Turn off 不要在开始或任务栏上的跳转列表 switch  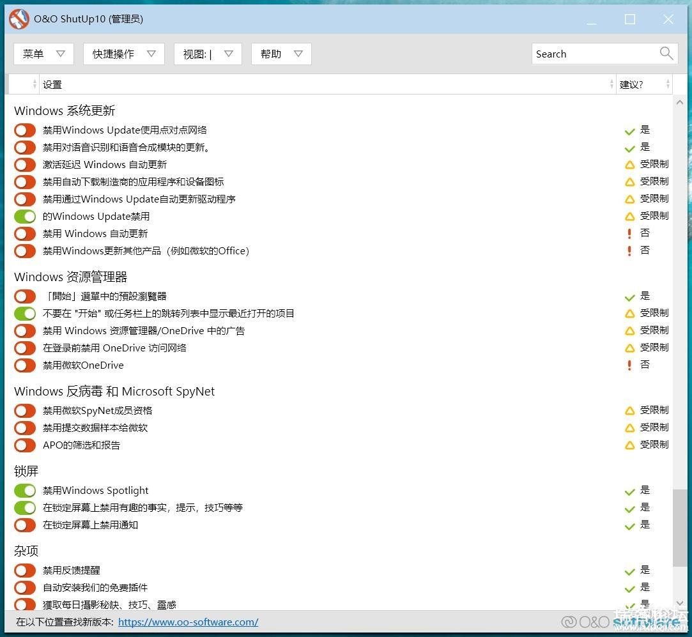tap(25, 314)
